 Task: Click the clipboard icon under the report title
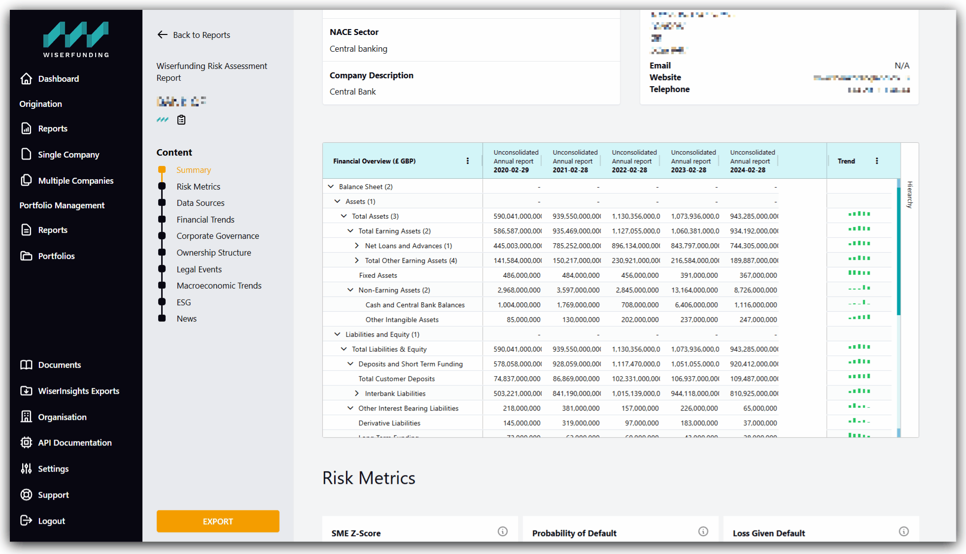coord(181,120)
